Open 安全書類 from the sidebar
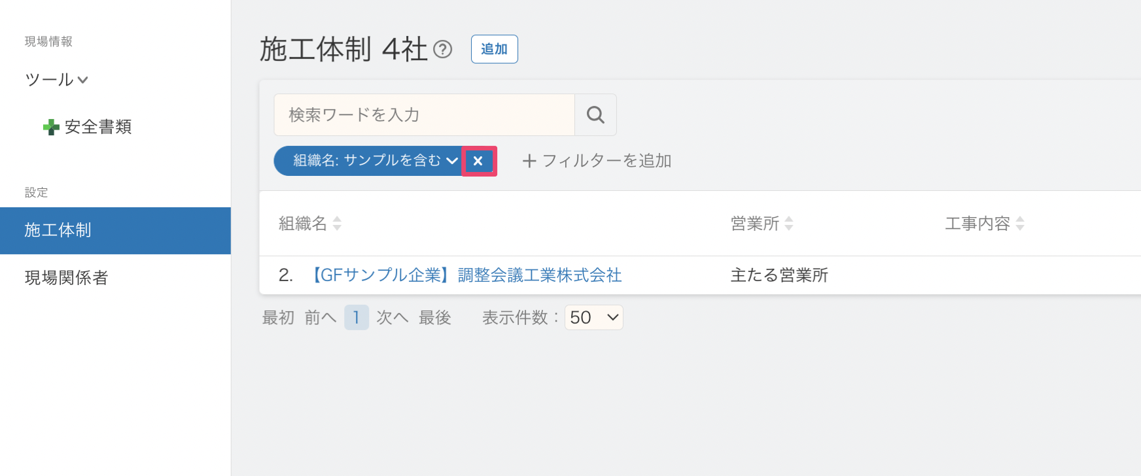1141x476 pixels. pyautogui.click(x=98, y=127)
